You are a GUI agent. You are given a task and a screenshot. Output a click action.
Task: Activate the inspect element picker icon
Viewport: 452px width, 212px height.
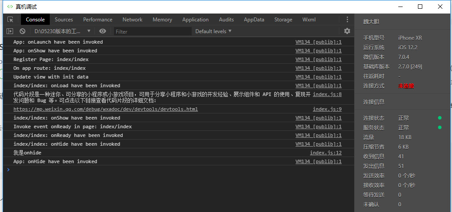pos(10,20)
